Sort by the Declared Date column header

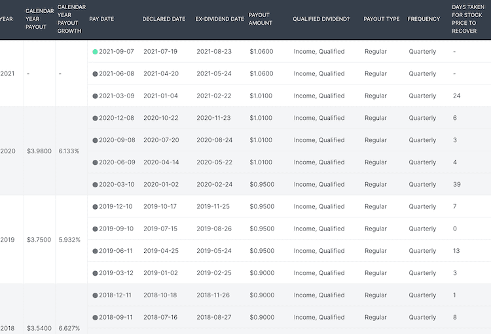click(164, 19)
